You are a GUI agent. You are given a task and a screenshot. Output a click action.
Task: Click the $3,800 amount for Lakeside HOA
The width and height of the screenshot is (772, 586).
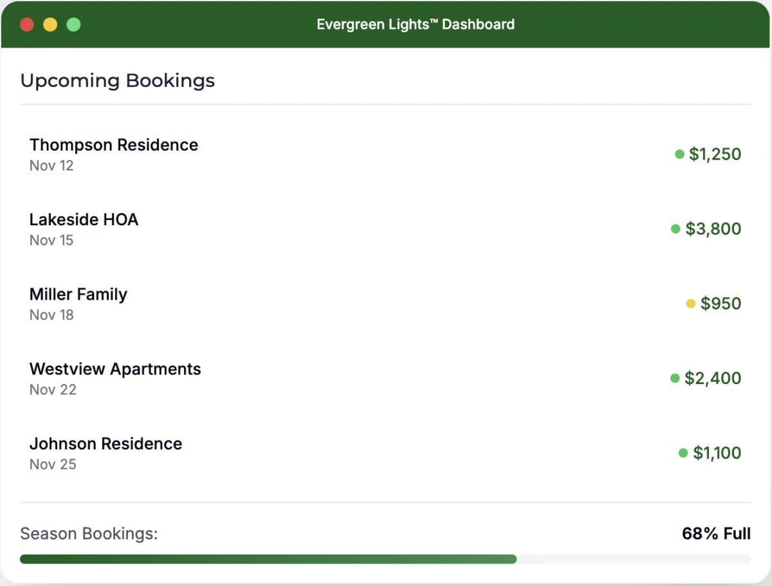click(x=713, y=229)
